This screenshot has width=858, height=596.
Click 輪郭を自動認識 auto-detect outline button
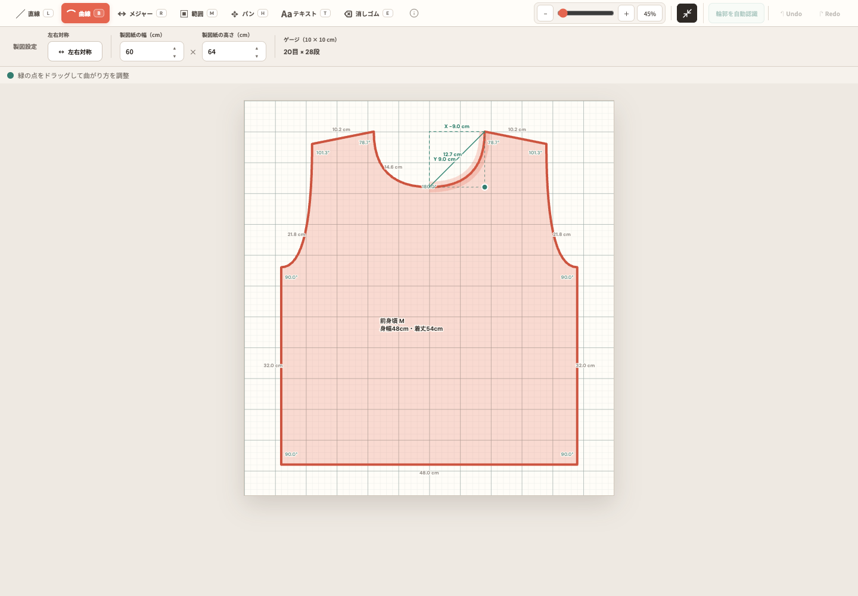tap(736, 13)
